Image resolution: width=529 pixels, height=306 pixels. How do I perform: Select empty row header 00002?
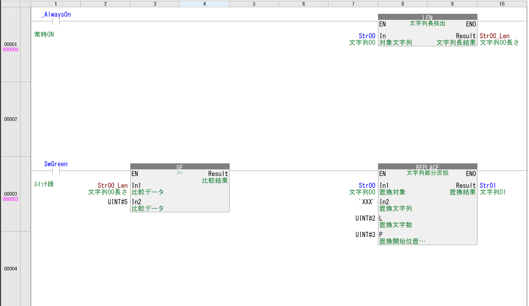[x=11, y=119]
